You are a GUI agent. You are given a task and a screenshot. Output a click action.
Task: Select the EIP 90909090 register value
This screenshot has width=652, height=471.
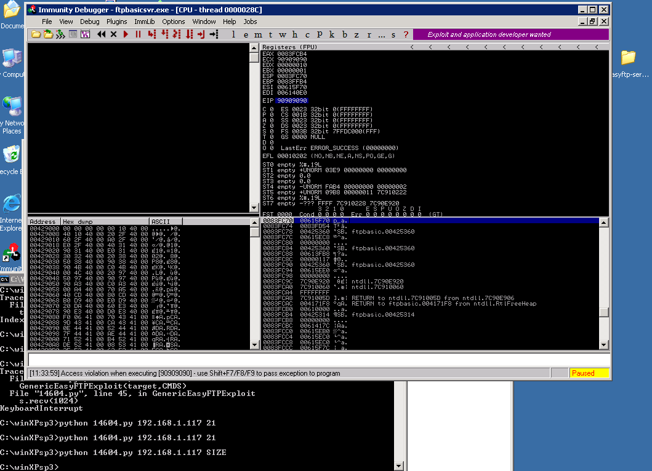point(292,100)
